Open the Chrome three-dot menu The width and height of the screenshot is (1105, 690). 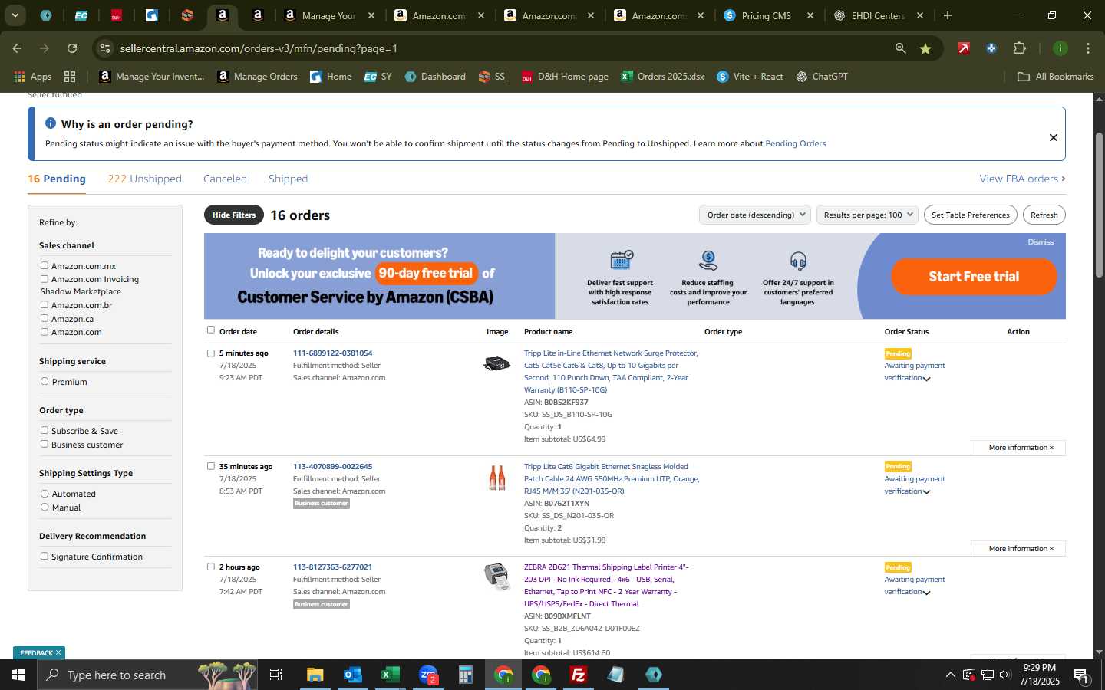(x=1087, y=48)
